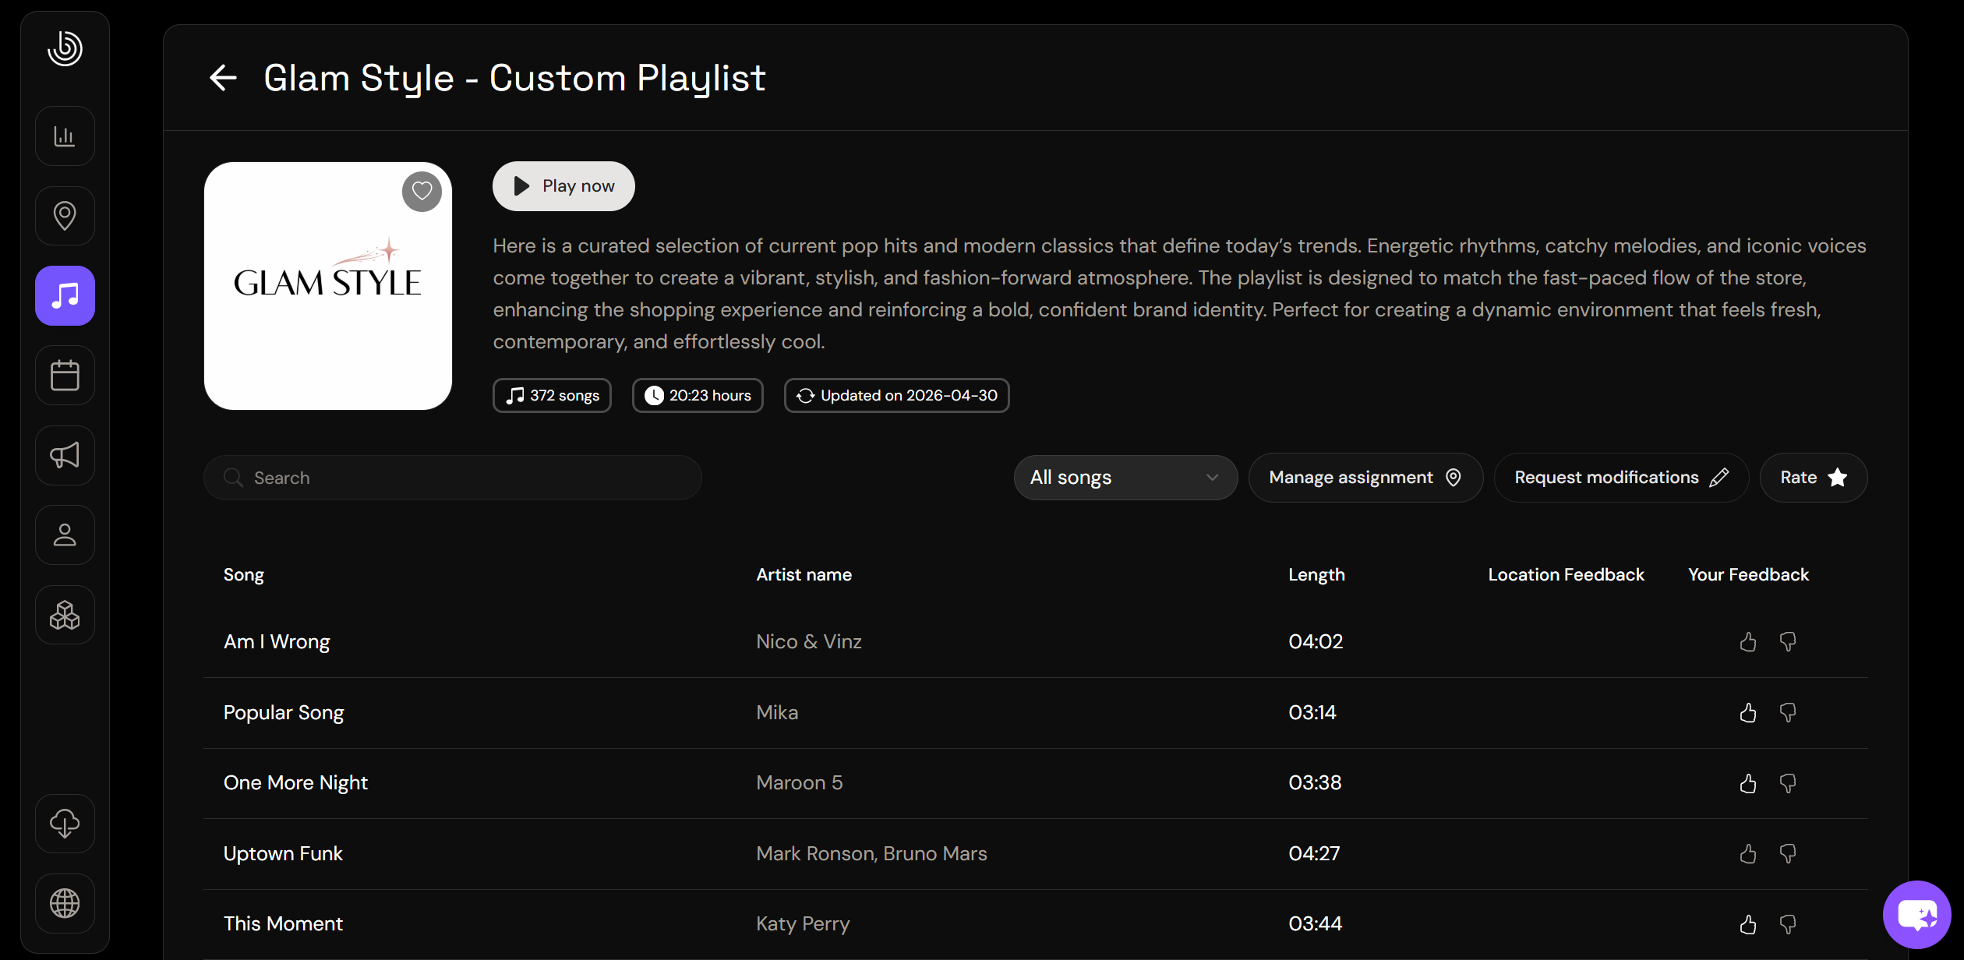Open the globe language sidebar icon
Screen dimensions: 1964x960
[x=65, y=903]
